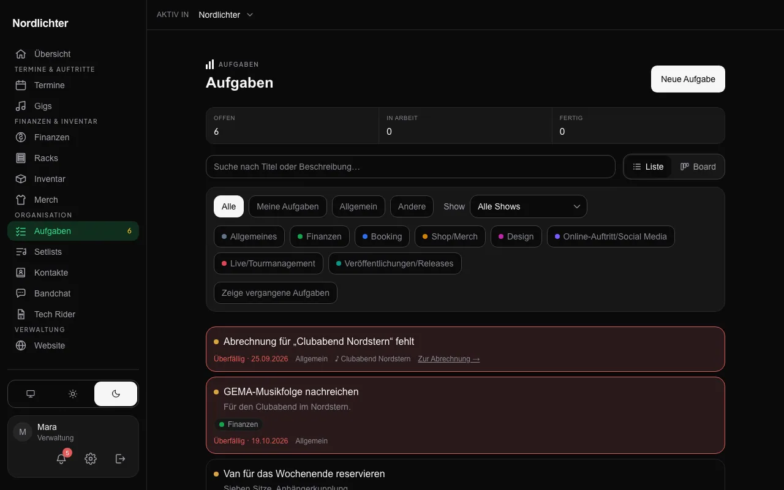
Task: Filter by Andere tasks
Action: [412, 206]
